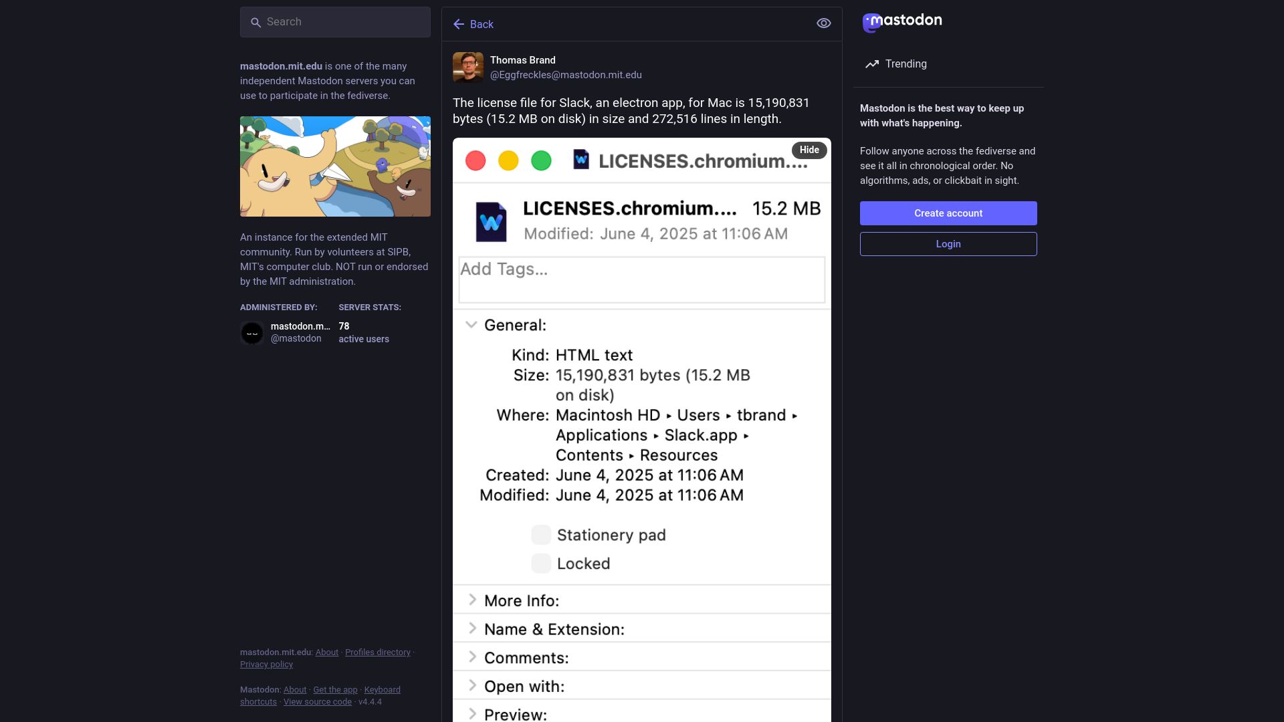Viewport: 1284px width, 722px height.
Task: Click the admin account avatar icon
Action: pyautogui.click(x=252, y=333)
